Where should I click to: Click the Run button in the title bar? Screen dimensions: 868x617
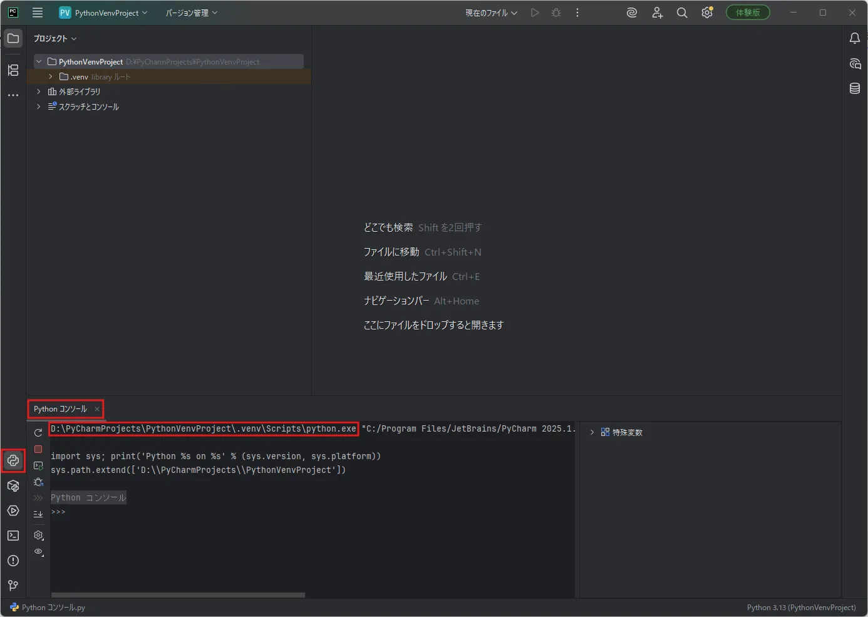click(535, 13)
